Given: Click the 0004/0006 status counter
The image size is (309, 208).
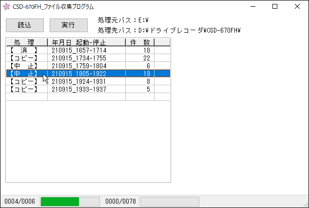Looking at the screenshot, I should coord(19,201).
